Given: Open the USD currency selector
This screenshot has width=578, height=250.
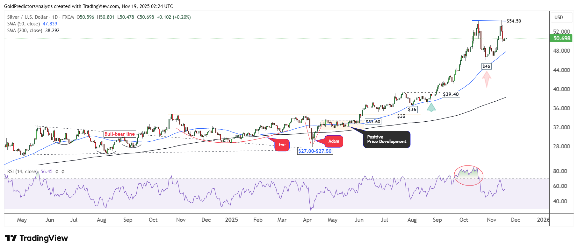Looking at the screenshot, I should [x=559, y=17].
